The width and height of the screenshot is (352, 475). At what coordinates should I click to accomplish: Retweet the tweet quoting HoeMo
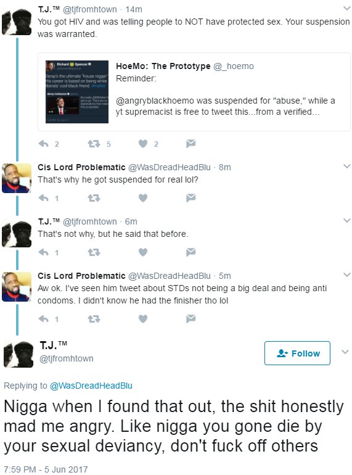pos(94,144)
